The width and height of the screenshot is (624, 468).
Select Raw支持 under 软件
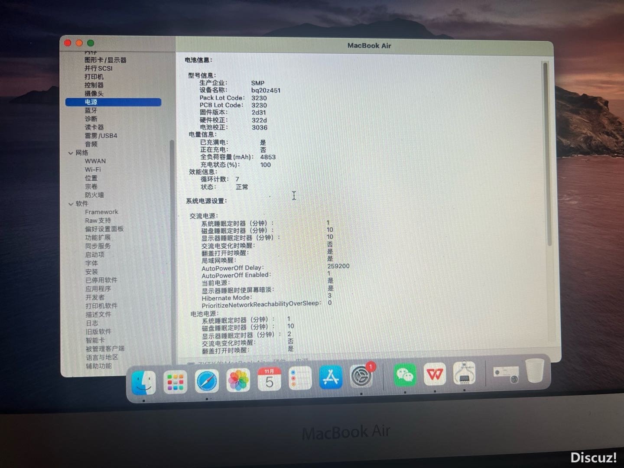coord(98,220)
